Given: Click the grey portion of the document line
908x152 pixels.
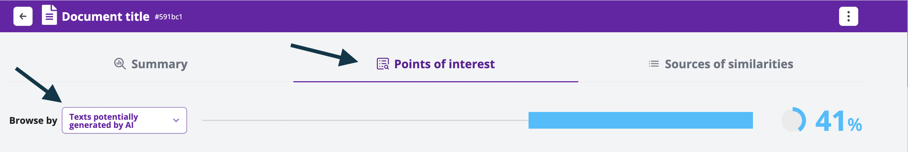Looking at the screenshot, I should (365, 120).
